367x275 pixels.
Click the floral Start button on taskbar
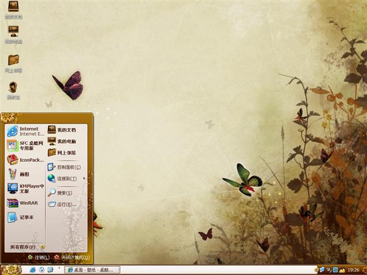pos(11,270)
